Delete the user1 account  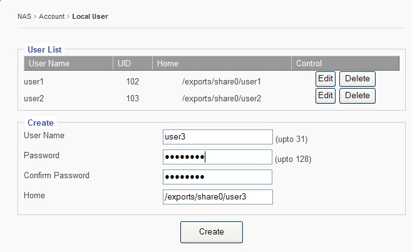click(357, 79)
